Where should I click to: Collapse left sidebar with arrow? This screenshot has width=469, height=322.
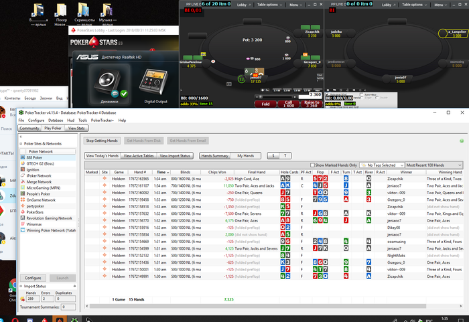[x=21, y=137]
